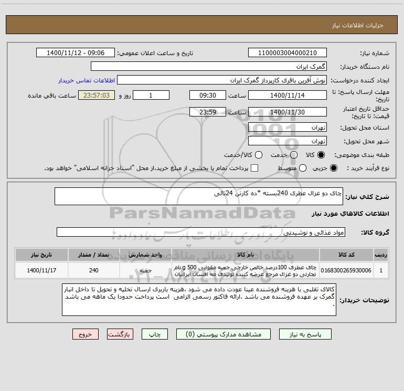
Task: Select the کالا radio button
Action: pyautogui.click(x=321, y=155)
